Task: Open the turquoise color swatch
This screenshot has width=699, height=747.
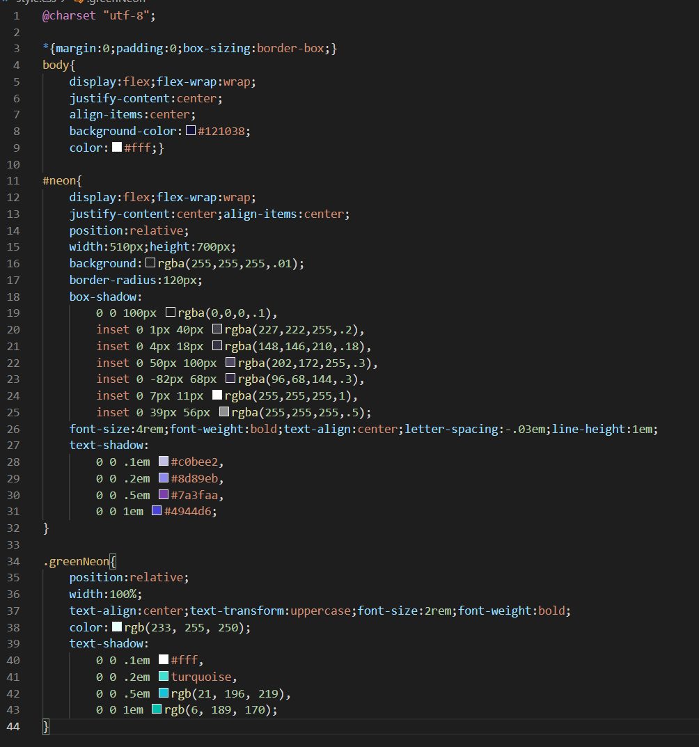Action: tap(164, 677)
